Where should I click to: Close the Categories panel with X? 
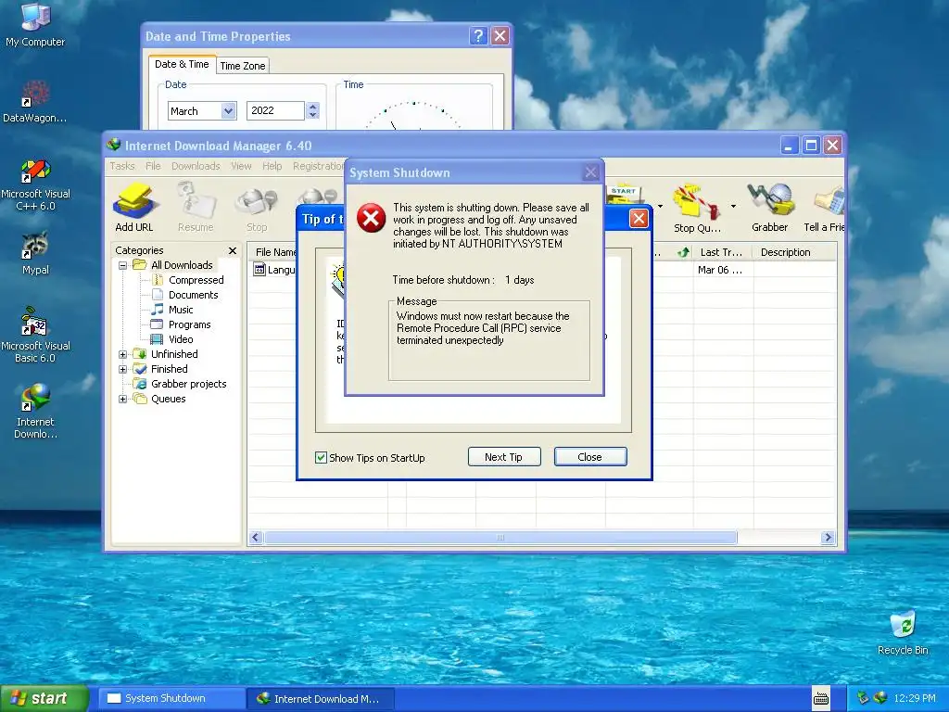(x=233, y=250)
